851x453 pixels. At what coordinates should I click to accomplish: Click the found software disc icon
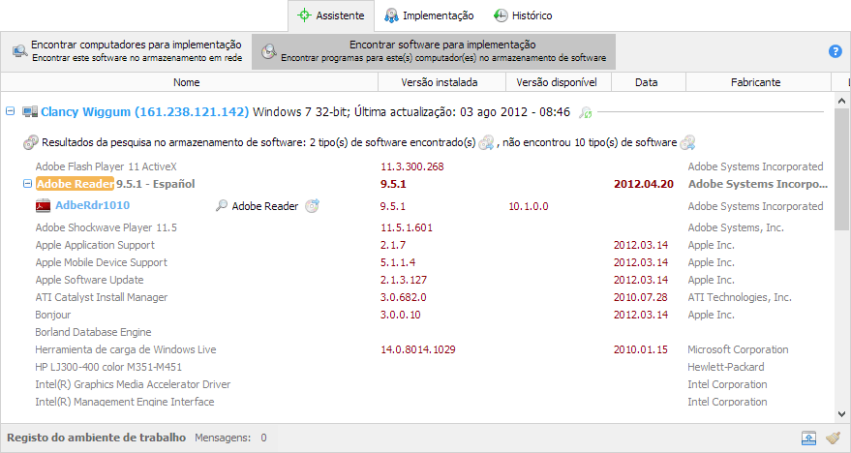click(x=486, y=143)
